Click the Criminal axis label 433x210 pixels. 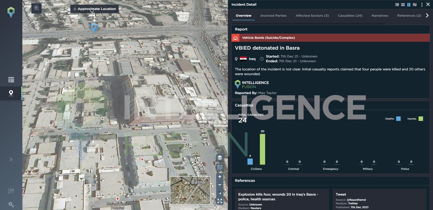tap(293, 169)
